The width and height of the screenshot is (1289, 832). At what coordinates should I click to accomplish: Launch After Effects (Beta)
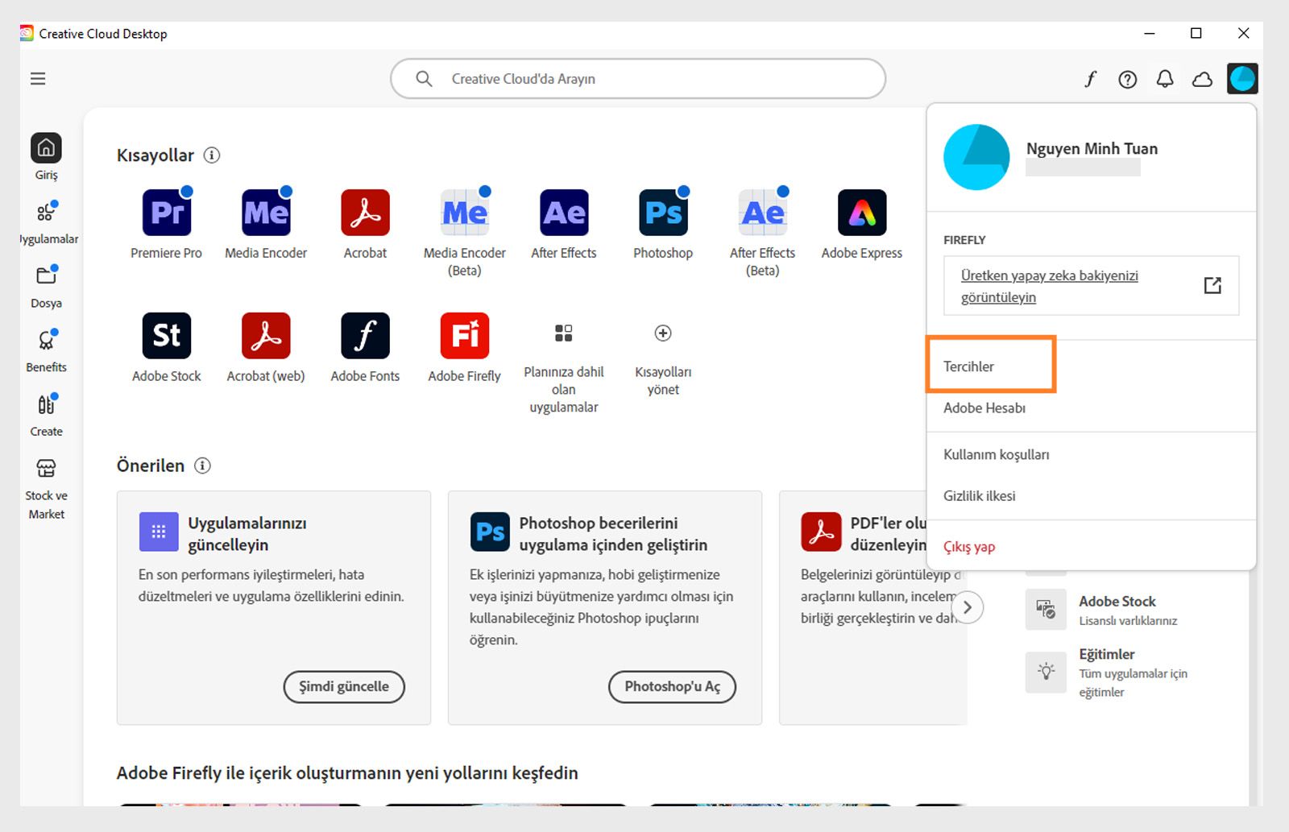tap(761, 212)
